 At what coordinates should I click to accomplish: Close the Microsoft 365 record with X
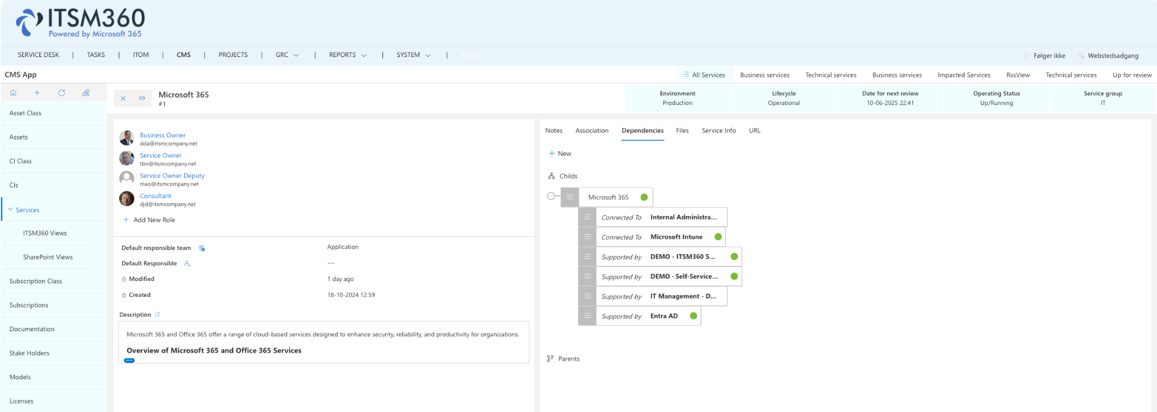tap(123, 98)
